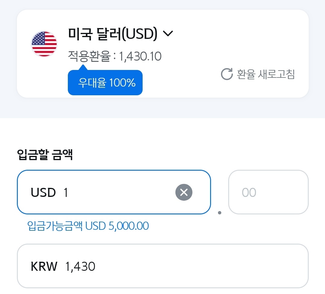Viewport: 325px width, 294px height.
Task: Click the pointer tip of the 우대율 tooltip
Action: pyautogui.click(x=82, y=67)
